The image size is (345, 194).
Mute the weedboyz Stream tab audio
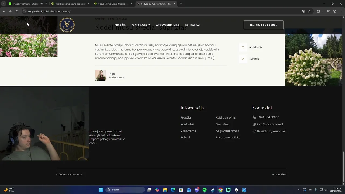click(x=42, y=4)
